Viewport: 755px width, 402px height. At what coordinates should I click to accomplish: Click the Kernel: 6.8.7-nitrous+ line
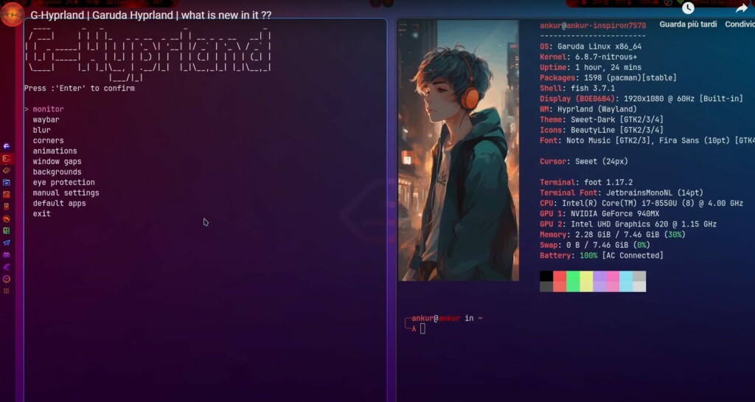tap(588, 57)
